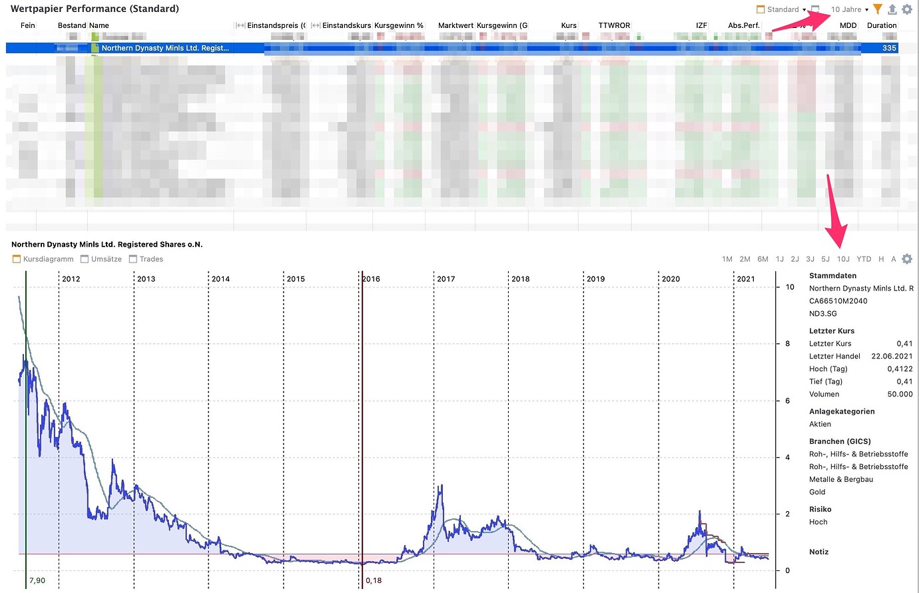The height and width of the screenshot is (593, 919).
Task: Click the Risiko value Hoch
Action: click(818, 522)
